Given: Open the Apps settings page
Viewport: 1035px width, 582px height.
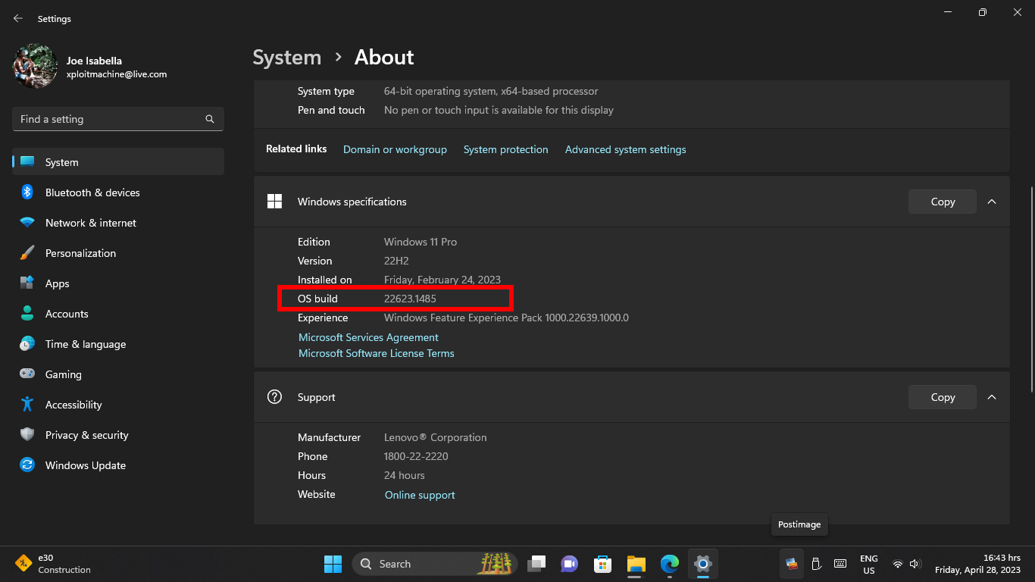Looking at the screenshot, I should (118, 283).
